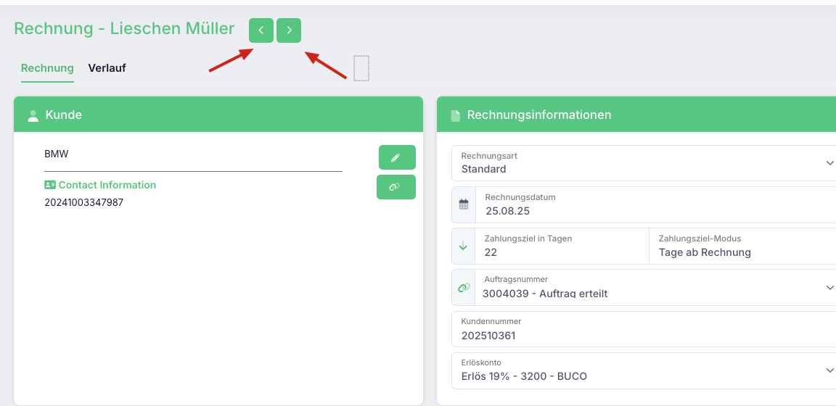Click the Kundennummer input field

click(x=644, y=328)
